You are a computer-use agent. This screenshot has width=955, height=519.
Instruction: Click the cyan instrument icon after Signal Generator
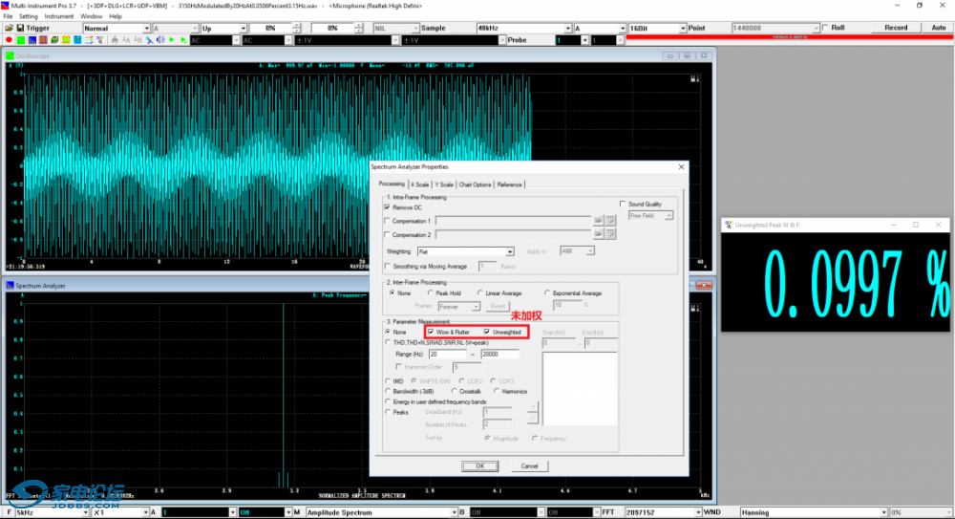coord(77,40)
